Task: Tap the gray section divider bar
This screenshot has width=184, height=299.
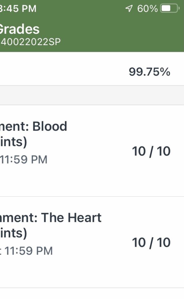Action: tap(92, 95)
